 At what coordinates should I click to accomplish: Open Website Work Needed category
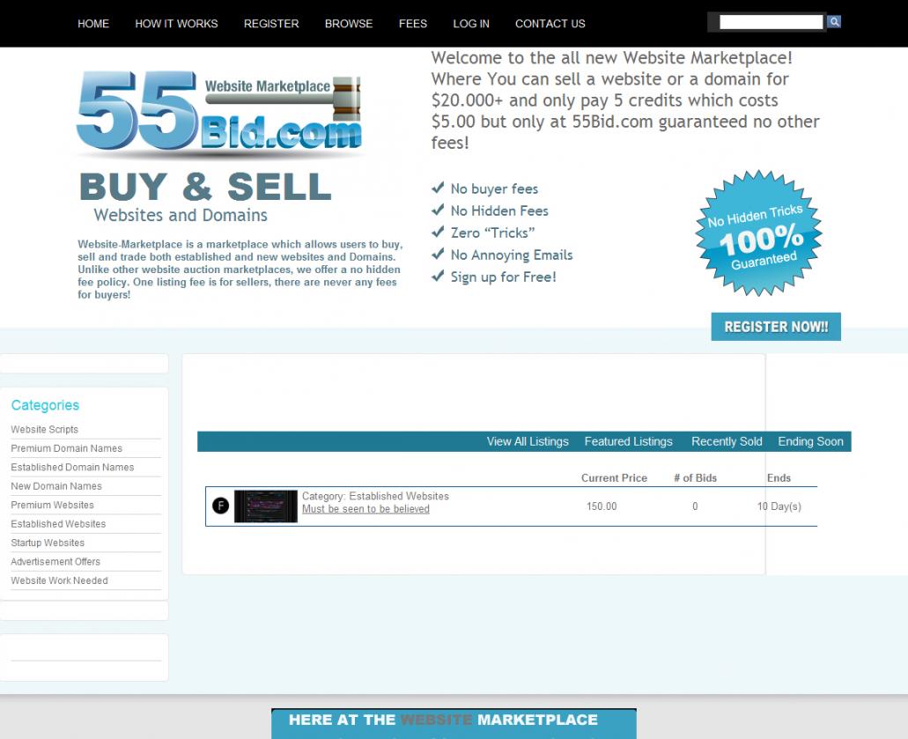coord(59,580)
